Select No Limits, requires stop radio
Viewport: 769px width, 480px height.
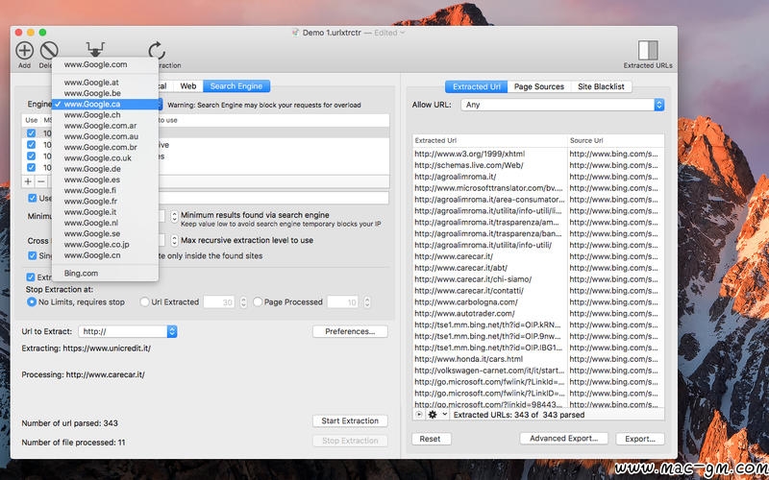pyautogui.click(x=32, y=301)
